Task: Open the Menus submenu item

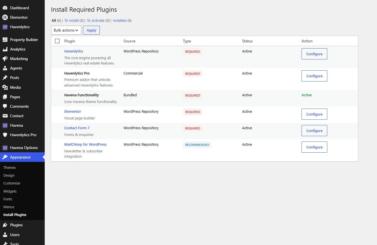Action: point(9,207)
